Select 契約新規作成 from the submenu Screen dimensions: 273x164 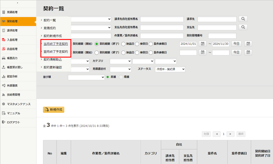tap(52, 36)
